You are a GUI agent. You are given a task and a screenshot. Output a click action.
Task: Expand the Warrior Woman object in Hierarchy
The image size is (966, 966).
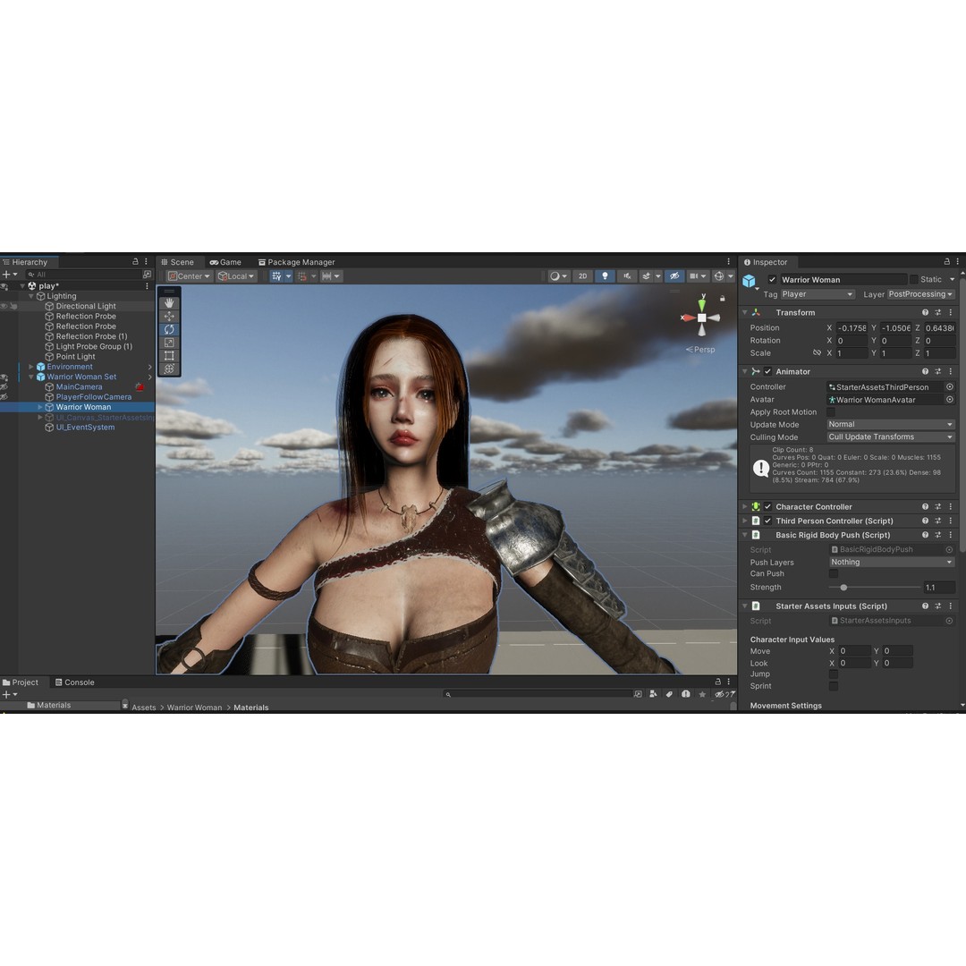pyautogui.click(x=40, y=407)
